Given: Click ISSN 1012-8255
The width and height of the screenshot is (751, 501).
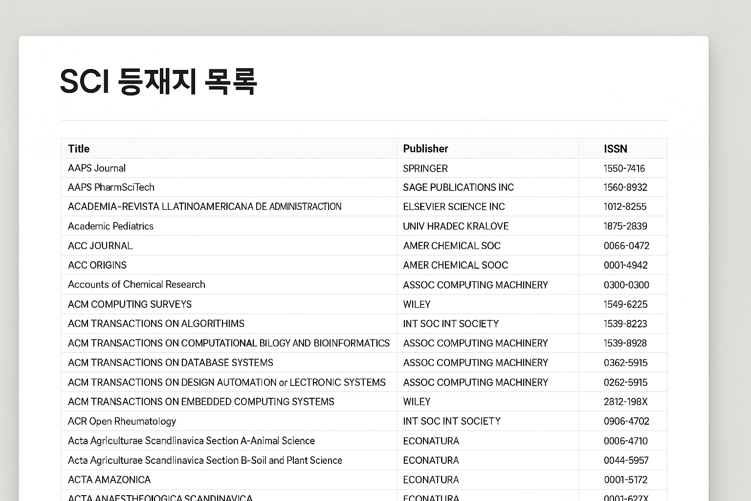Looking at the screenshot, I should (625, 206).
